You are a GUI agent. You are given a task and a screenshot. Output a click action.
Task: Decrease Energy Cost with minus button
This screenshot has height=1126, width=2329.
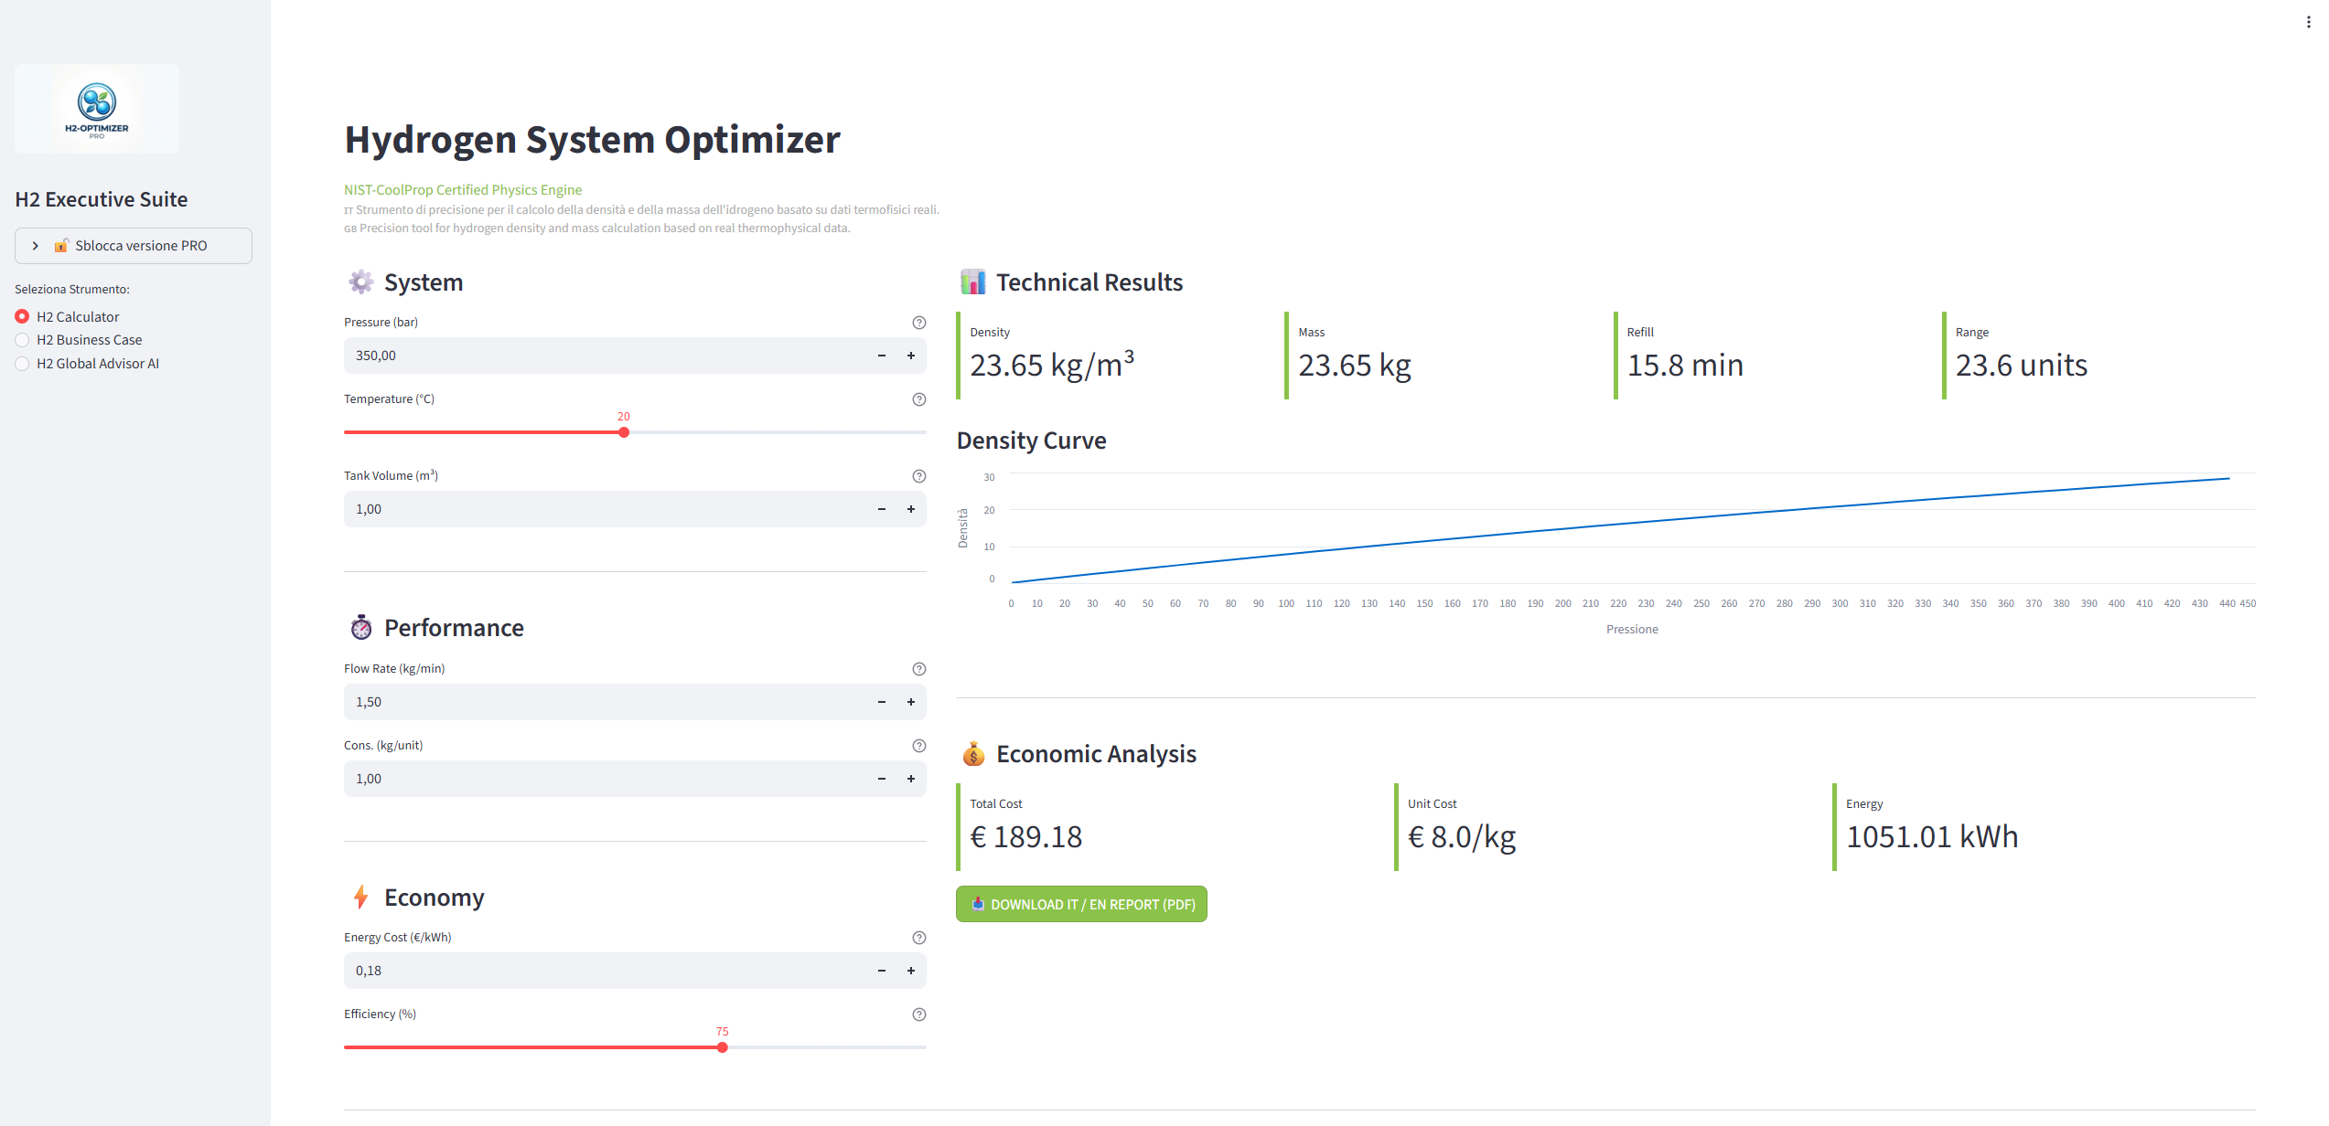tap(882, 971)
